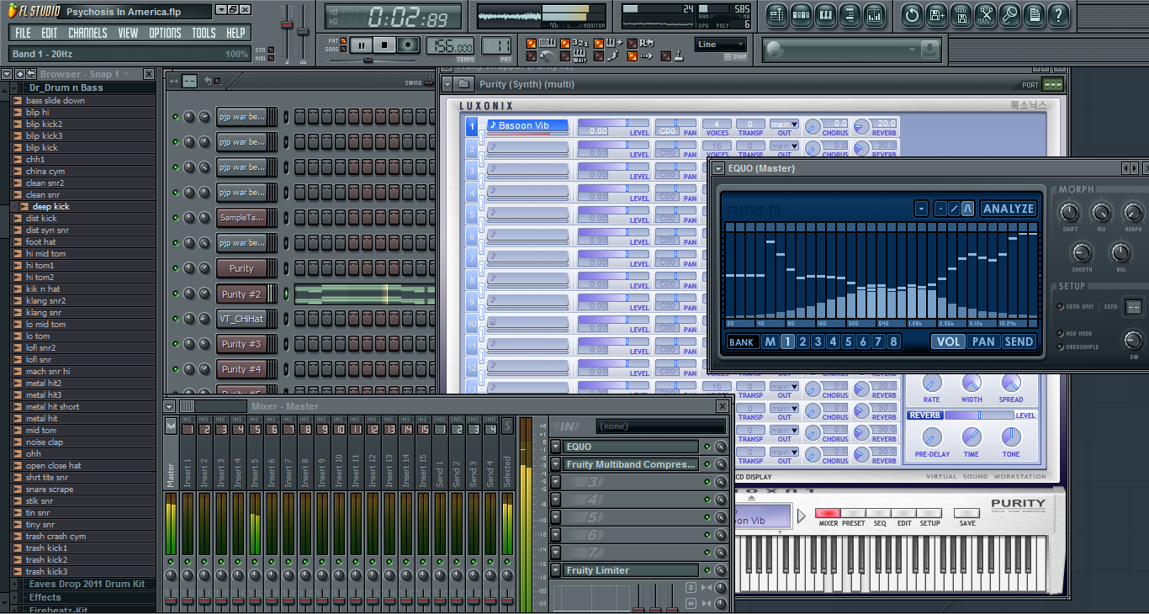Open the Piano Roll view icon
This screenshot has height=614, width=1149.
pos(825,15)
